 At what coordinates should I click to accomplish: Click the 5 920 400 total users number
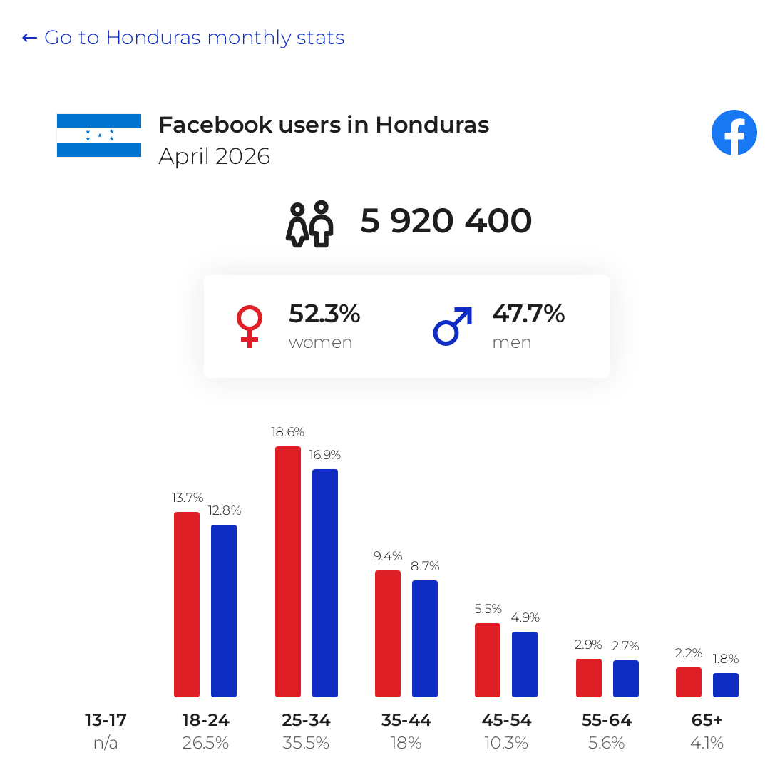tap(446, 220)
